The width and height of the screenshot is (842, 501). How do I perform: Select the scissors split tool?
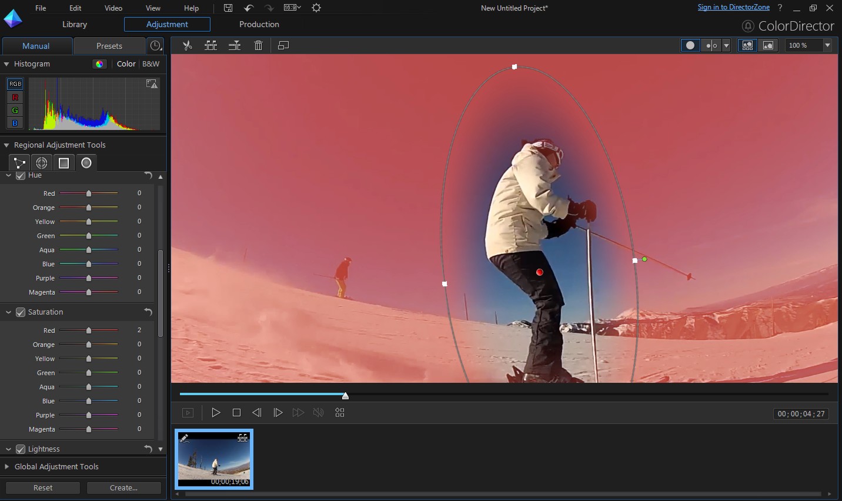point(188,45)
